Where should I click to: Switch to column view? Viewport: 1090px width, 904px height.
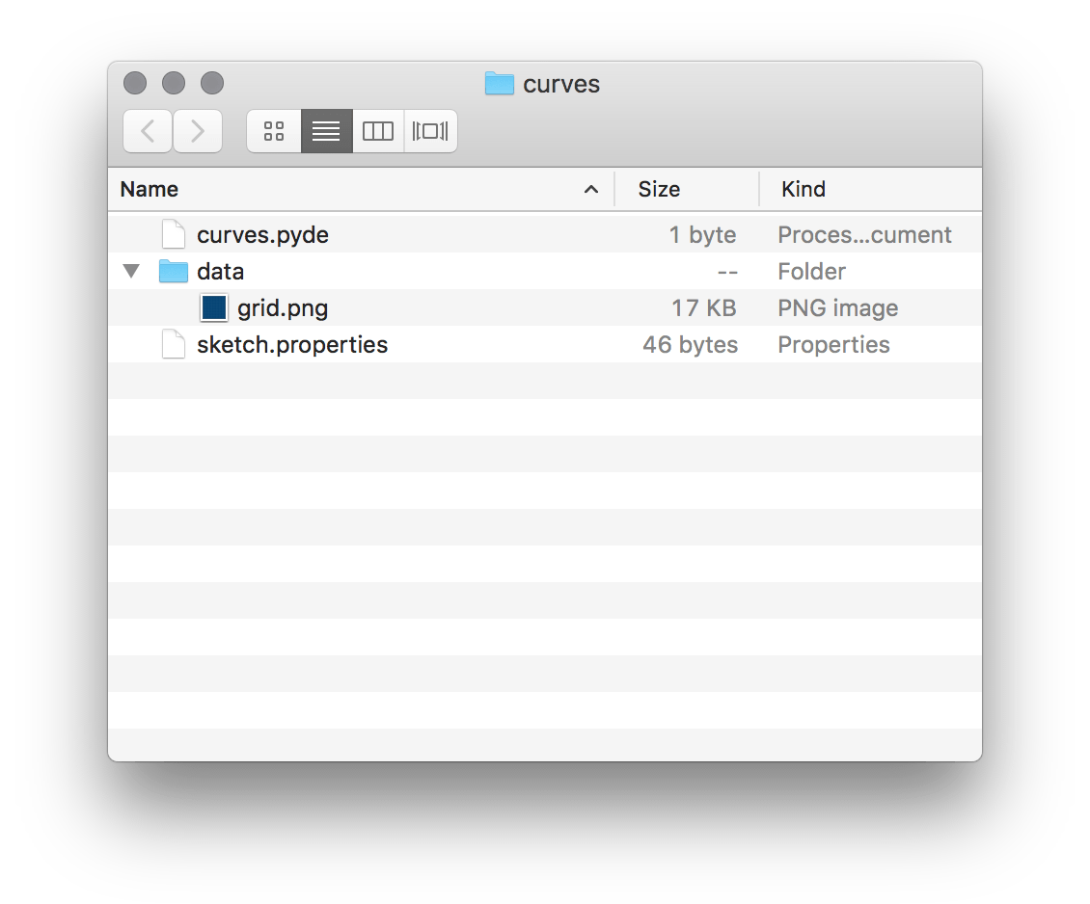pyautogui.click(x=378, y=130)
